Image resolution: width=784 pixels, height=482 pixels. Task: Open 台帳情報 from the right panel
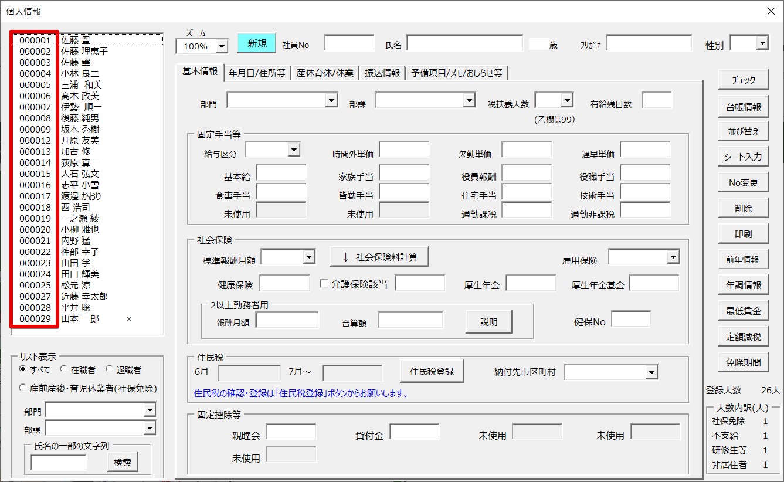[x=742, y=106]
